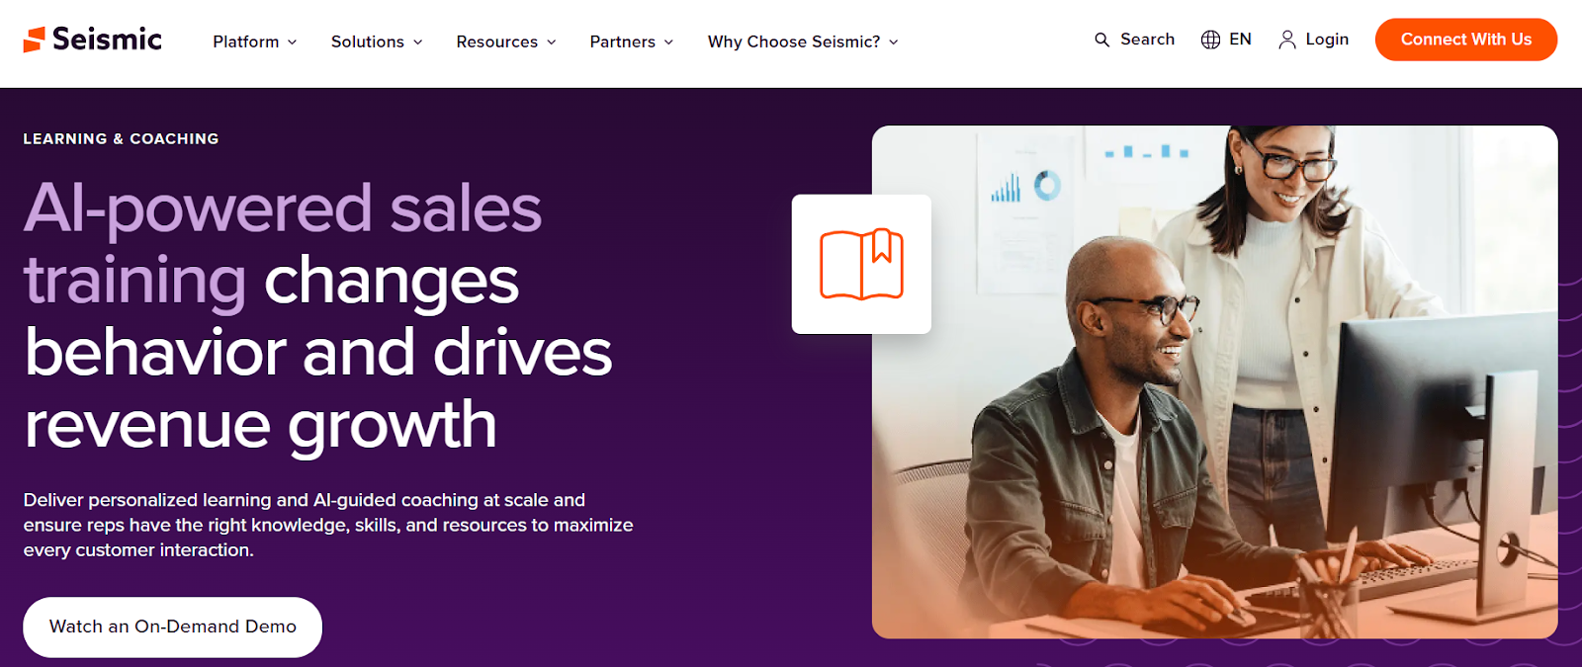Open the Solutions navigation menu
This screenshot has height=667, width=1582.
368,42
